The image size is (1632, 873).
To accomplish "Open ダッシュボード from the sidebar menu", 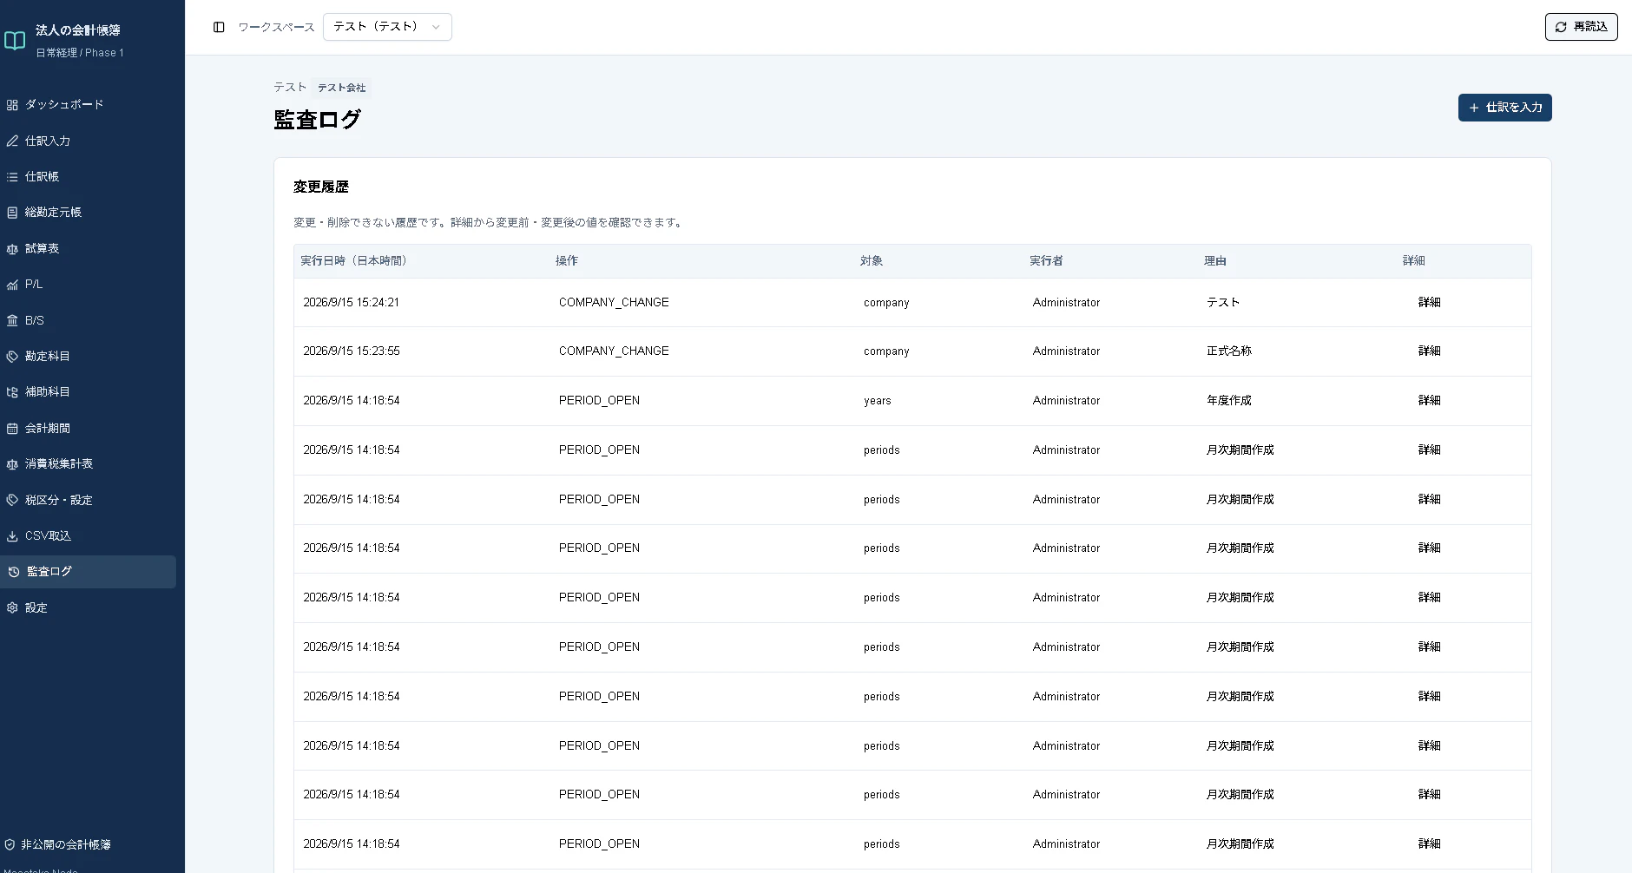I will pyautogui.click(x=88, y=104).
